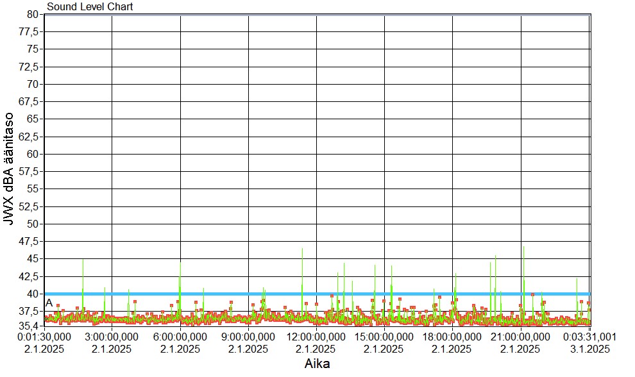Click the 15:00:00,000 time label
This screenshot has height=377, width=635.
click(x=384, y=337)
